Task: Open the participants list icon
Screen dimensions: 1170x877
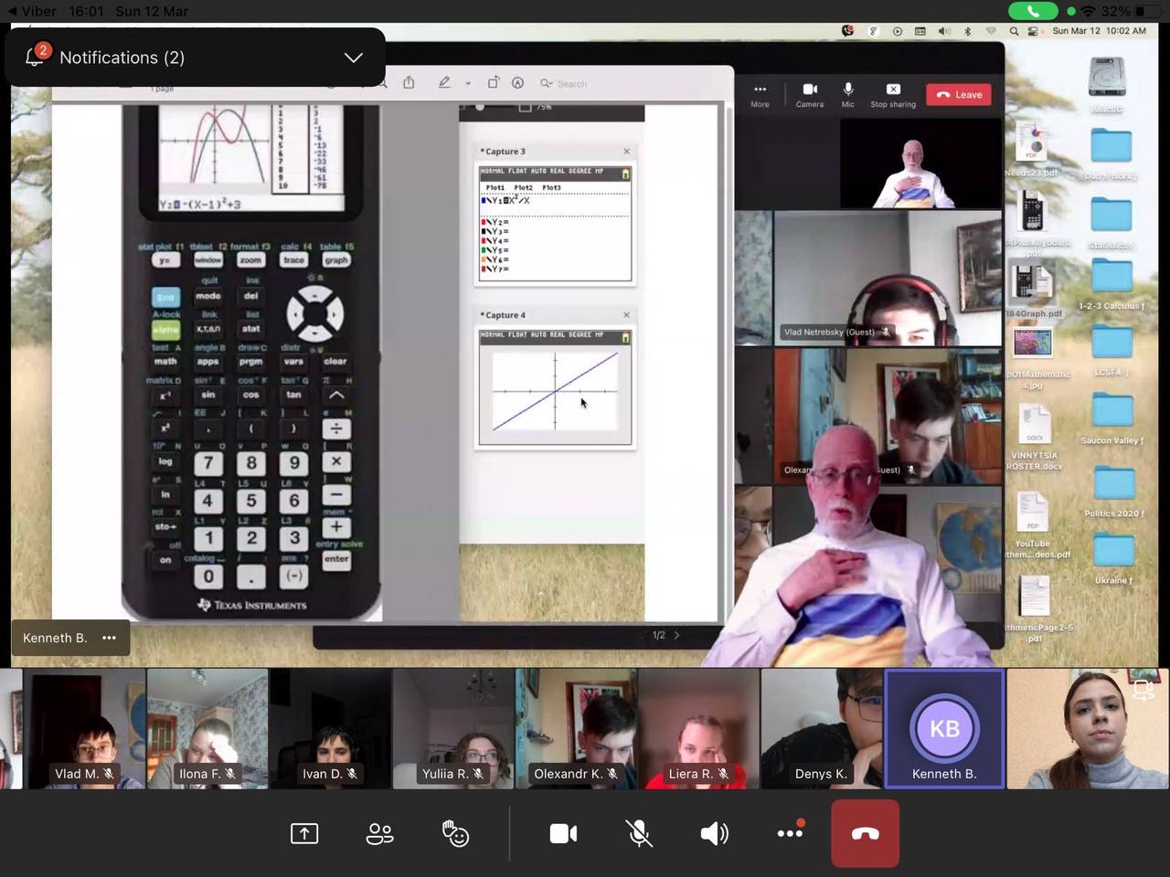Action: [x=379, y=833]
